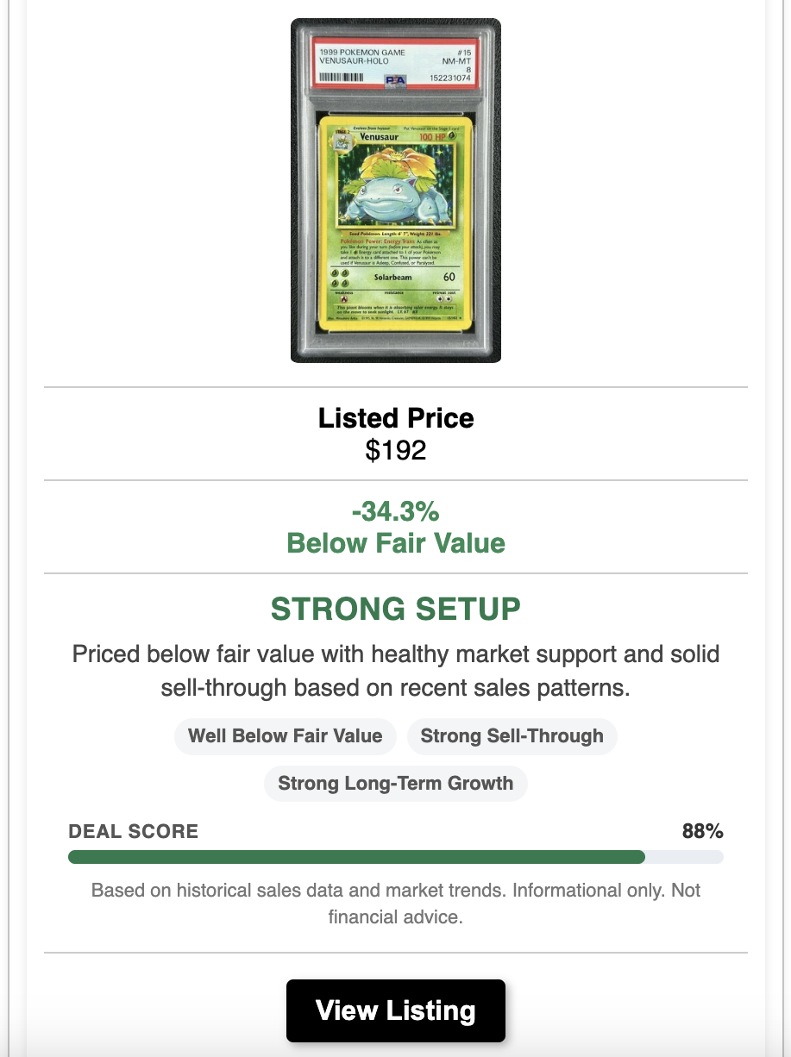Click the barcode on the PSA label
This screenshot has width=791, height=1057.
[x=341, y=77]
